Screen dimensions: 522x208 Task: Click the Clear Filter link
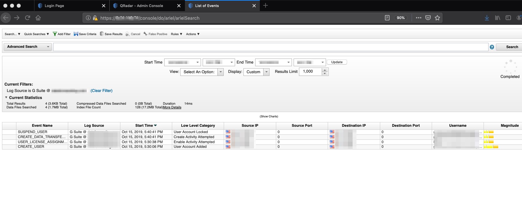coord(101,91)
